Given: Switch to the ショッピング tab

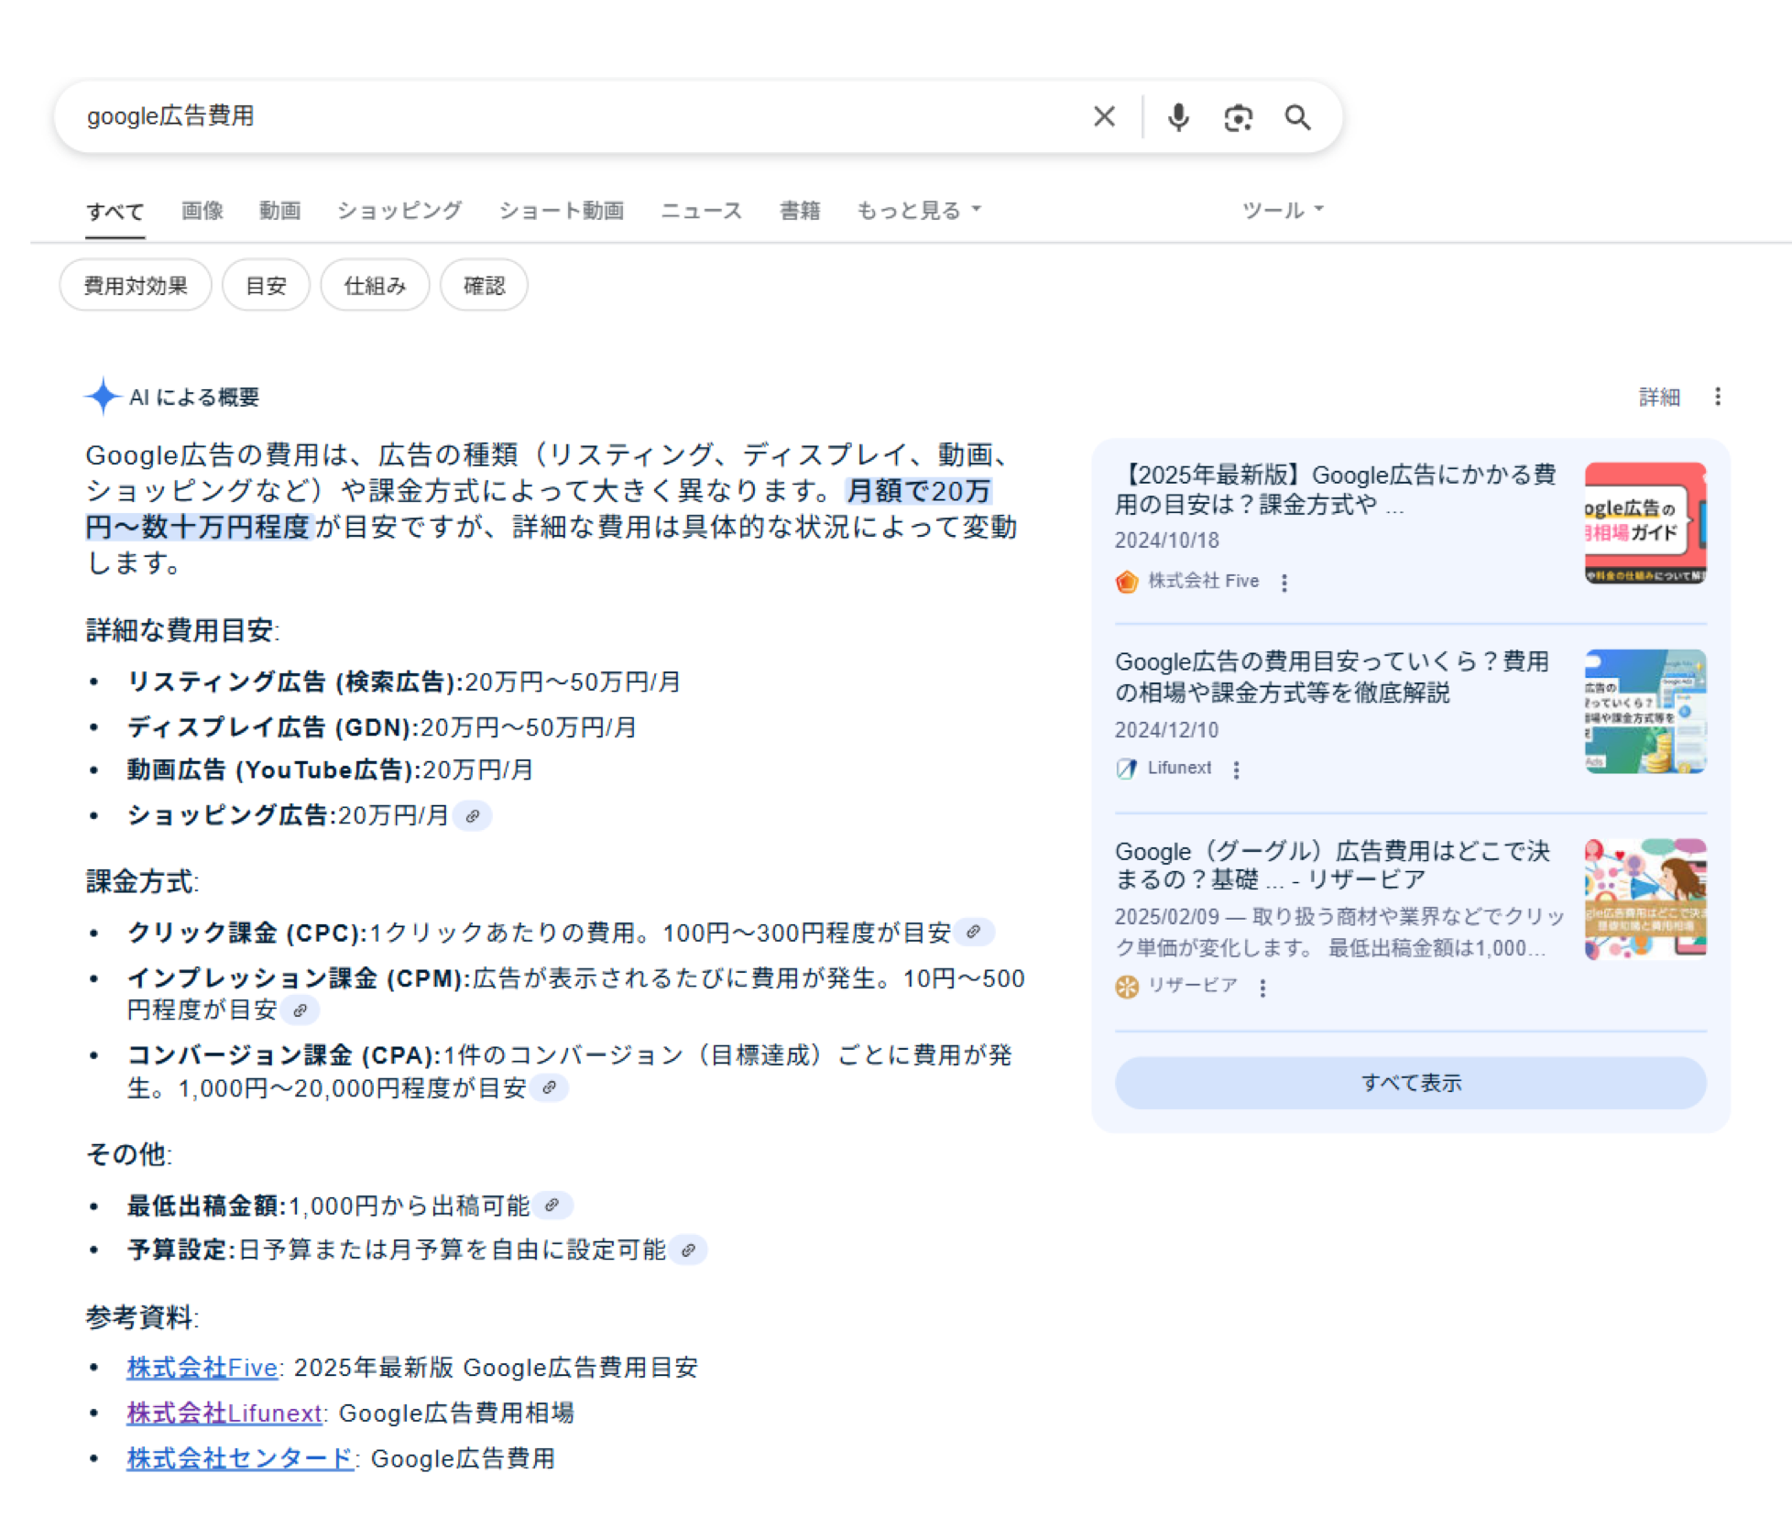Looking at the screenshot, I should [399, 210].
